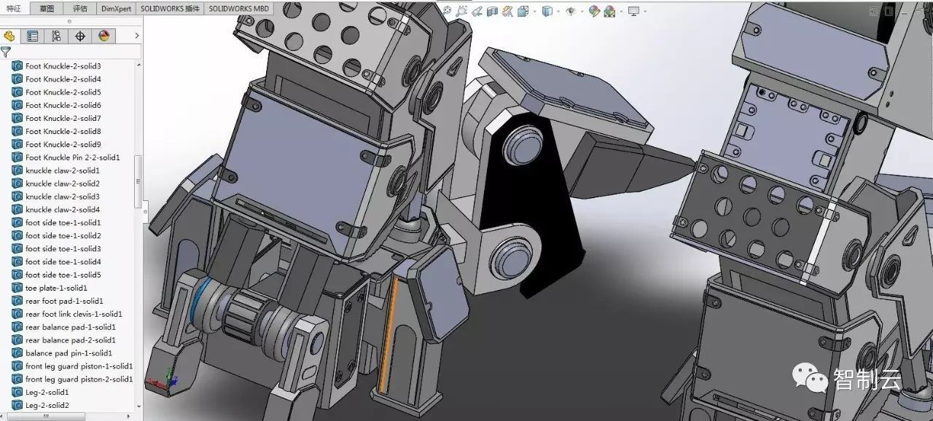933x421 pixels.
Task: Select front leg guard piston-2-solid1
Action: pos(79,379)
